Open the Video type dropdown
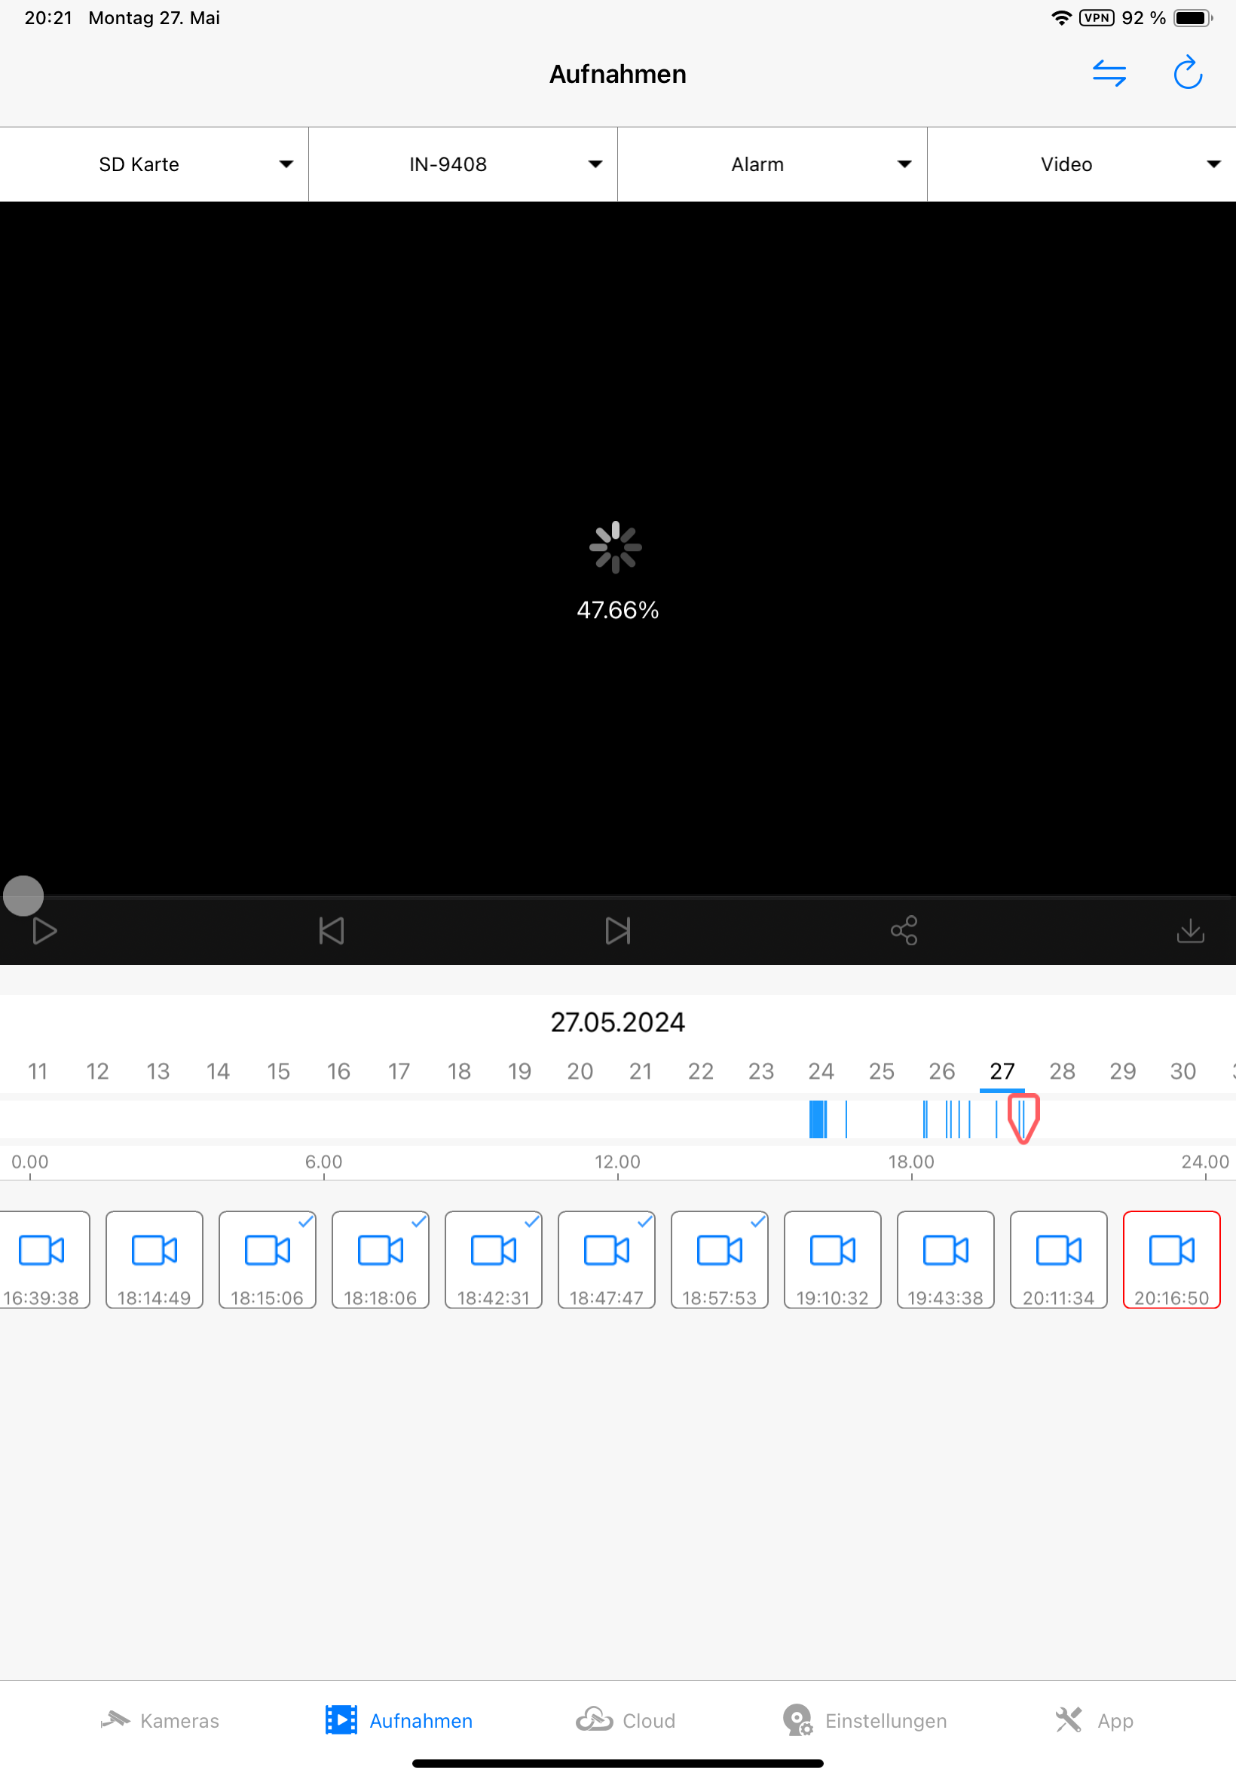The height and width of the screenshot is (1779, 1236). pyautogui.click(x=1082, y=164)
